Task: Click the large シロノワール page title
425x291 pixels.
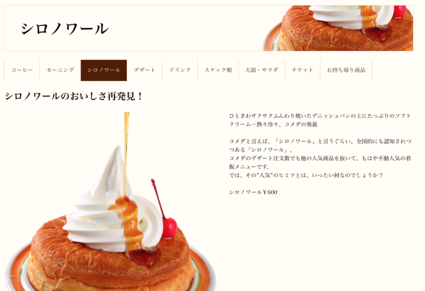Action: click(65, 29)
